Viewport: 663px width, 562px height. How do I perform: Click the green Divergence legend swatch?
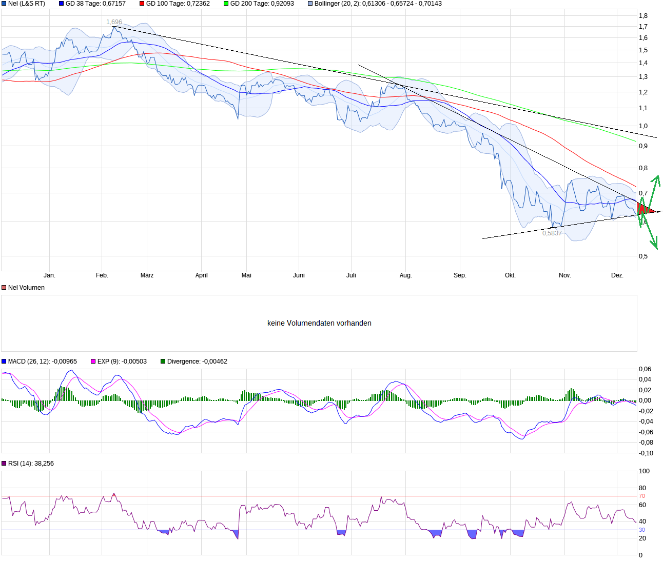pyautogui.click(x=163, y=362)
